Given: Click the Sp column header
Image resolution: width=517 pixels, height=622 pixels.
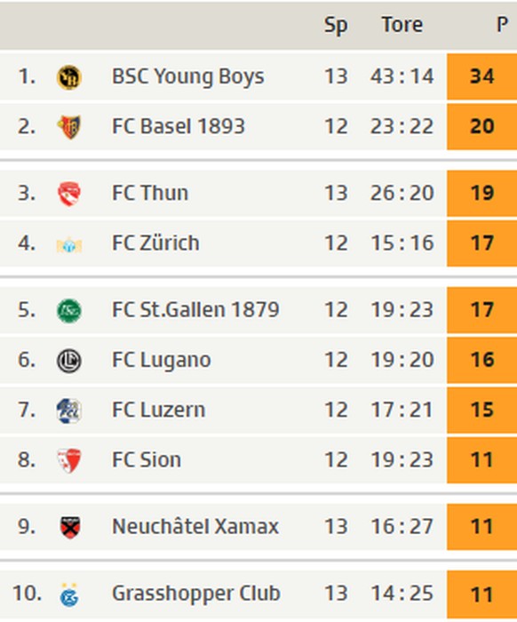Looking at the screenshot, I should [x=336, y=26].
